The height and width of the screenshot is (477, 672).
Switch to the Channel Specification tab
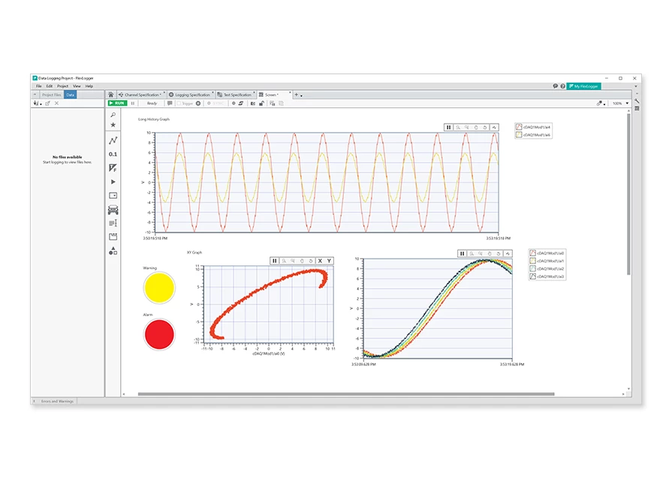click(141, 95)
